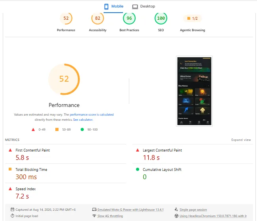The height and width of the screenshot is (221, 257).
Task: Open the Using HeadlessChromium 150.0.7871.186 details
Action: [213, 216]
